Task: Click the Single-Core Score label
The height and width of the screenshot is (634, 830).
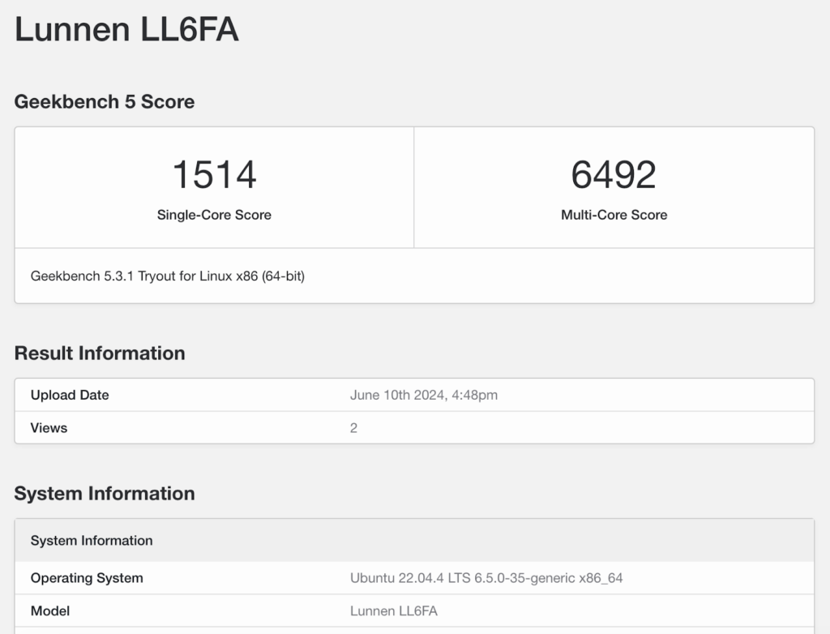Action: (x=214, y=215)
